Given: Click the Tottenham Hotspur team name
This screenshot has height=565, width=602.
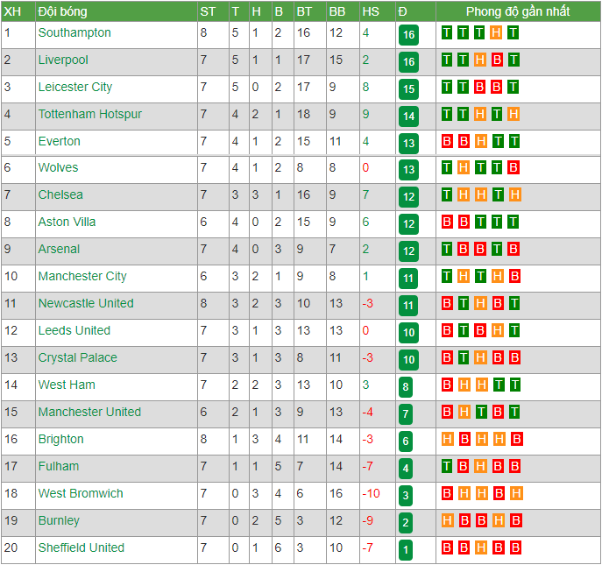Looking at the screenshot, I should point(90,114).
